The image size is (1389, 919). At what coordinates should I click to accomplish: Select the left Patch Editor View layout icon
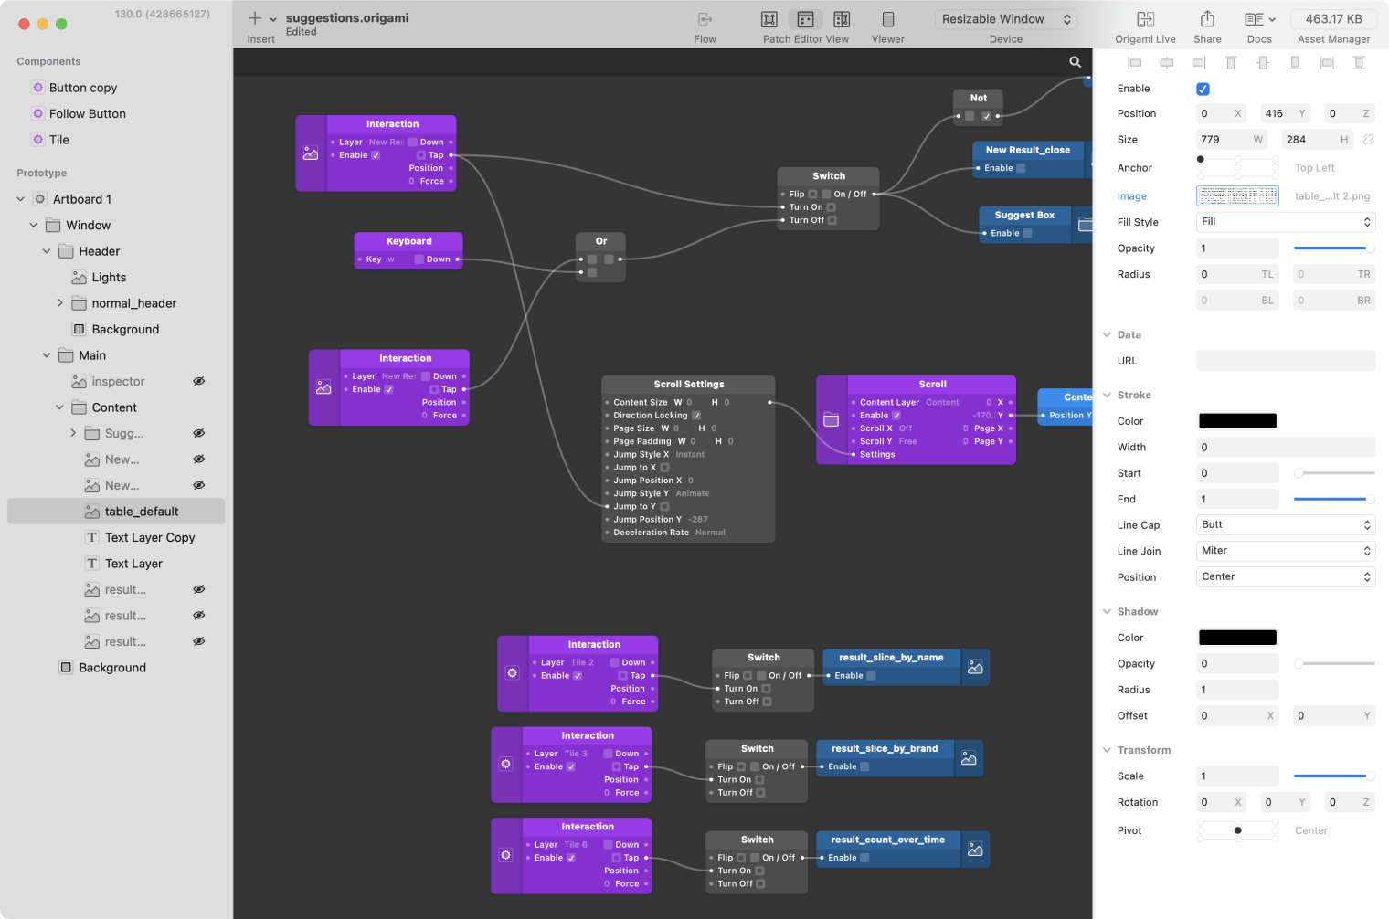click(769, 19)
